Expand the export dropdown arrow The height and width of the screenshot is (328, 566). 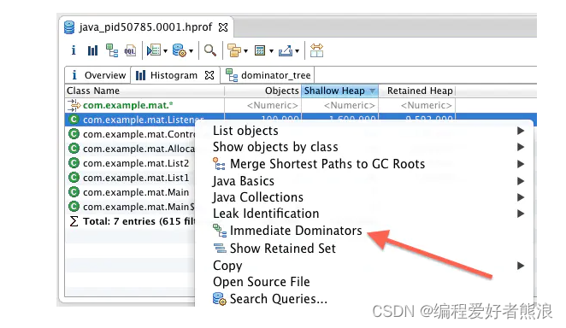pyautogui.click(x=297, y=51)
